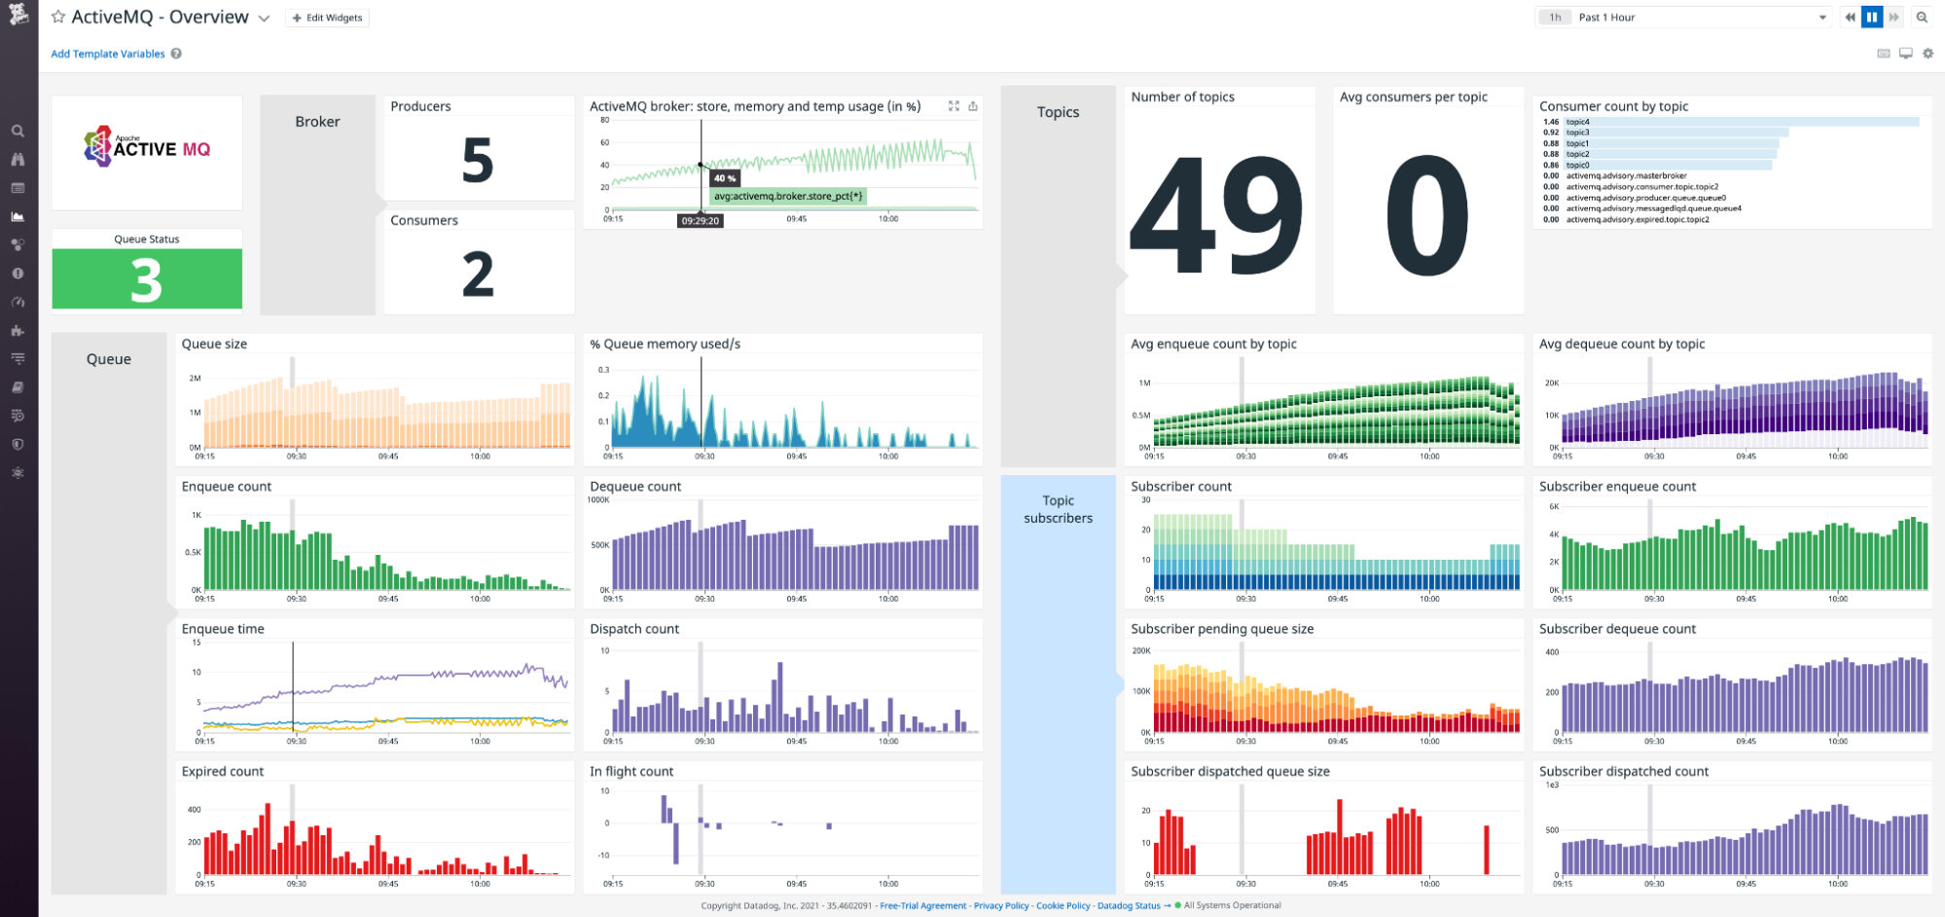Viewport: 1945px width, 917px height.
Task: Select the Security shield icon in sidebar
Action: coord(18,445)
